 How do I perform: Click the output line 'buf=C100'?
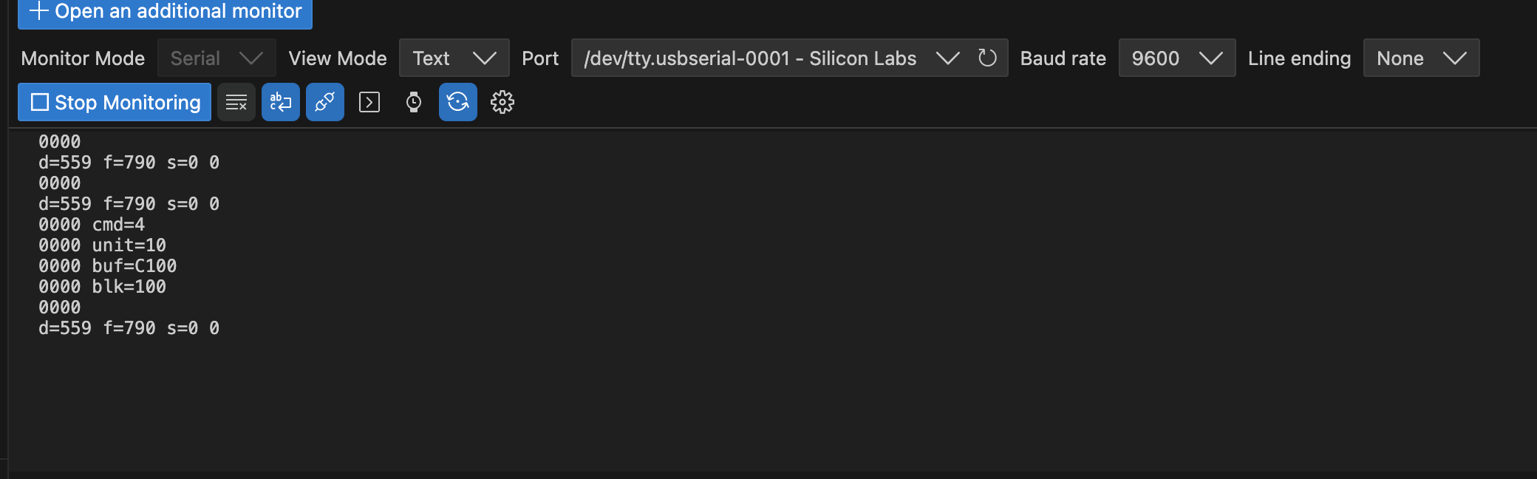pyautogui.click(x=108, y=266)
